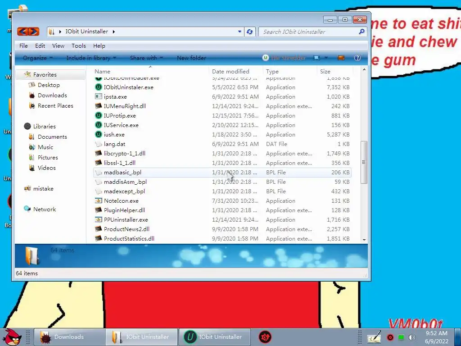Open Recent Places in navigation pane
This screenshot has height=346, width=461.
(55, 105)
